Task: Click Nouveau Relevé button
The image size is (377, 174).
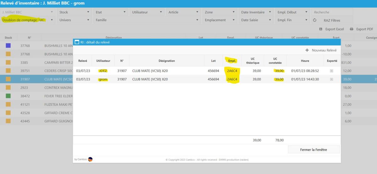Action: [321, 50]
